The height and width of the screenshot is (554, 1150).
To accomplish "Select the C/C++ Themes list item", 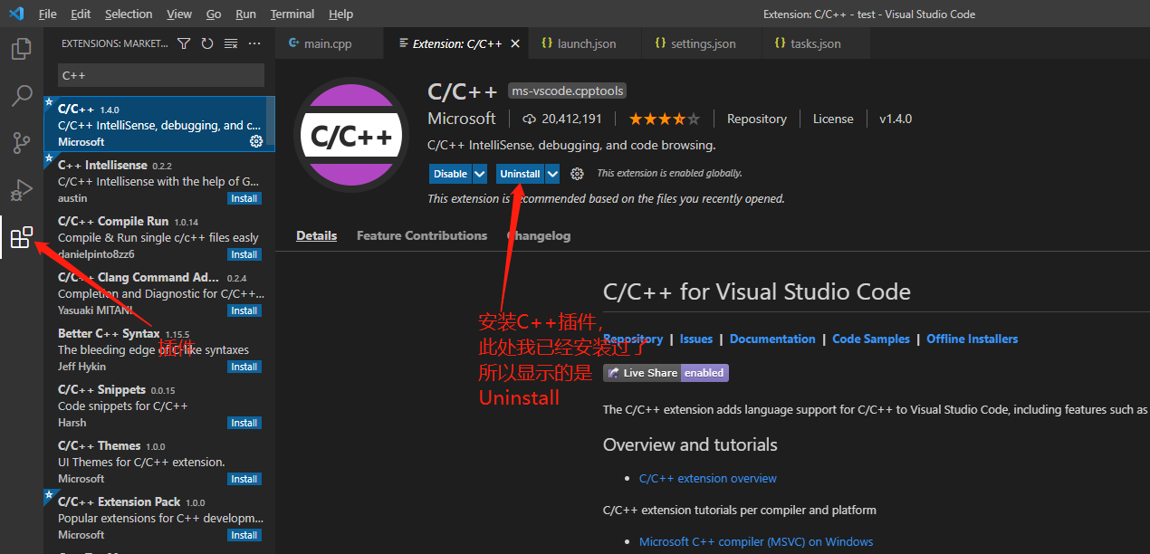I will click(x=159, y=462).
